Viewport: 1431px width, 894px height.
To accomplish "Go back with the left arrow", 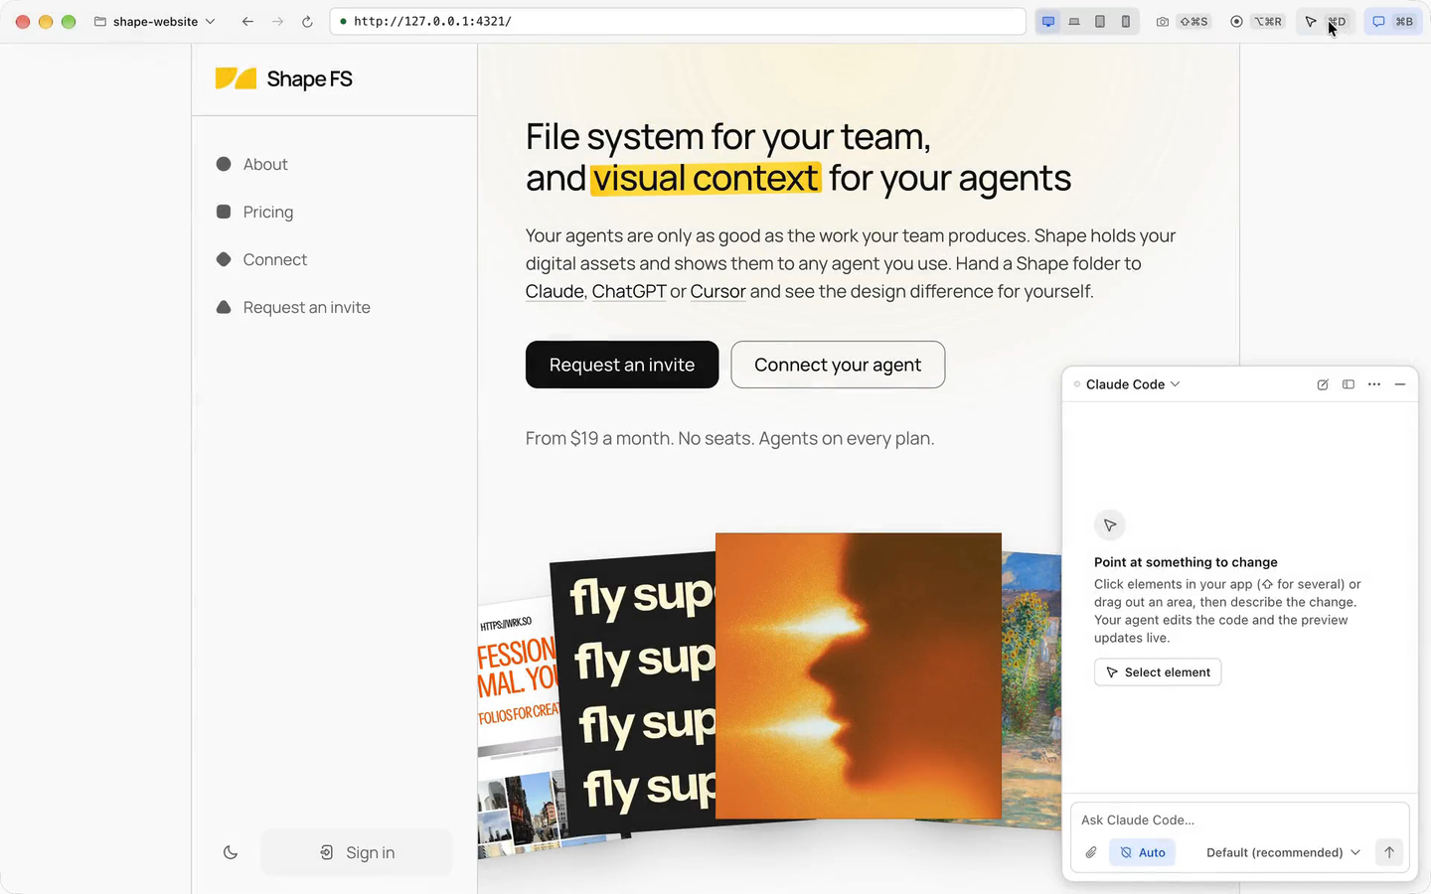I will coord(247,21).
